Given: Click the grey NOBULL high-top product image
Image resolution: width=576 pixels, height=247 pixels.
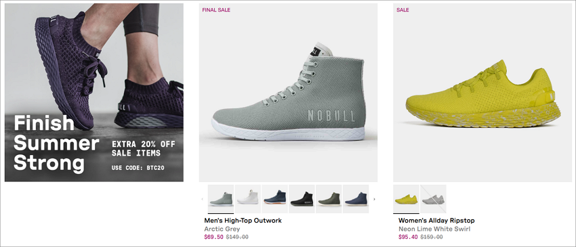Looking at the screenshot, I should pos(289,93).
